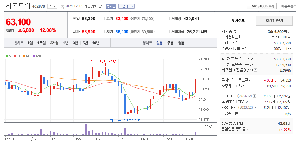Viewport: 298px width, 146px height.
Task: Click the current price 63,100 headline
Action: point(18,22)
